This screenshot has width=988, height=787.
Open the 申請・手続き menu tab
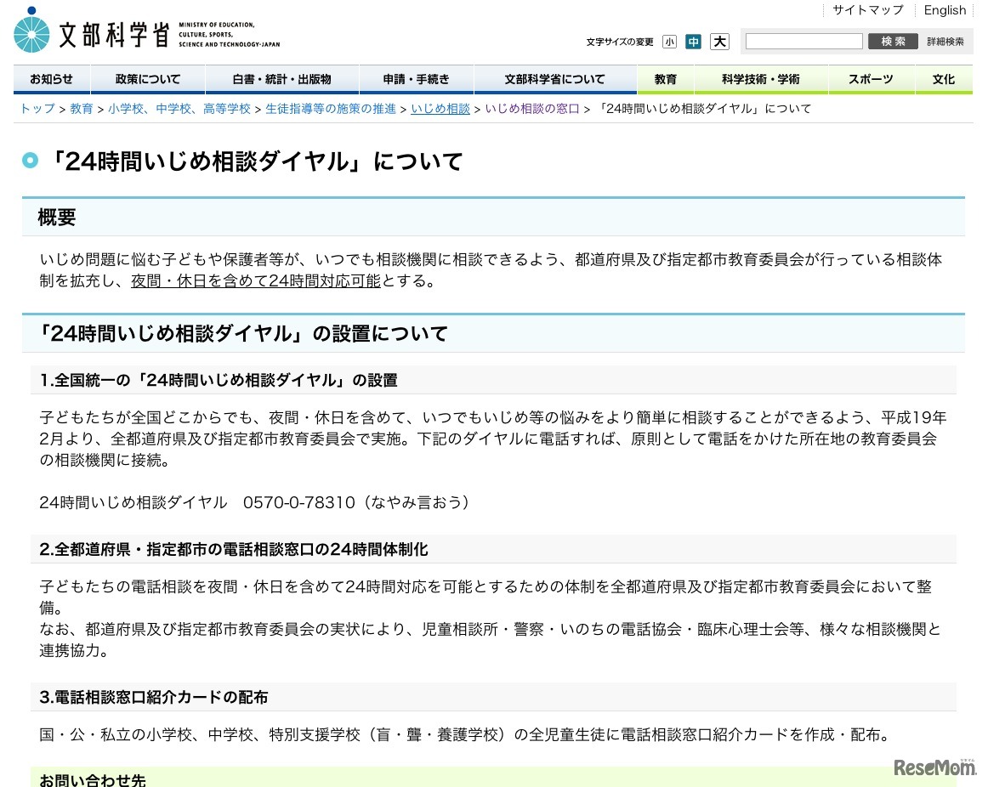point(416,79)
